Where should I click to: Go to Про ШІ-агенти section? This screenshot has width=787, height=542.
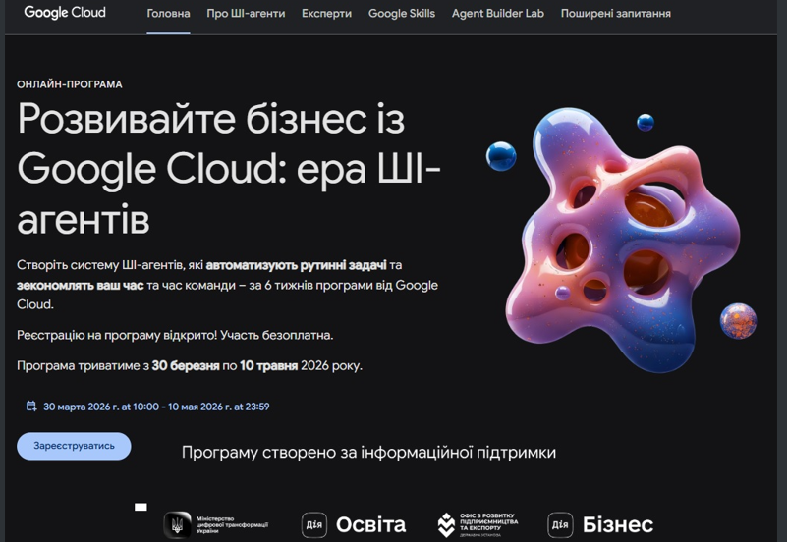tap(246, 14)
